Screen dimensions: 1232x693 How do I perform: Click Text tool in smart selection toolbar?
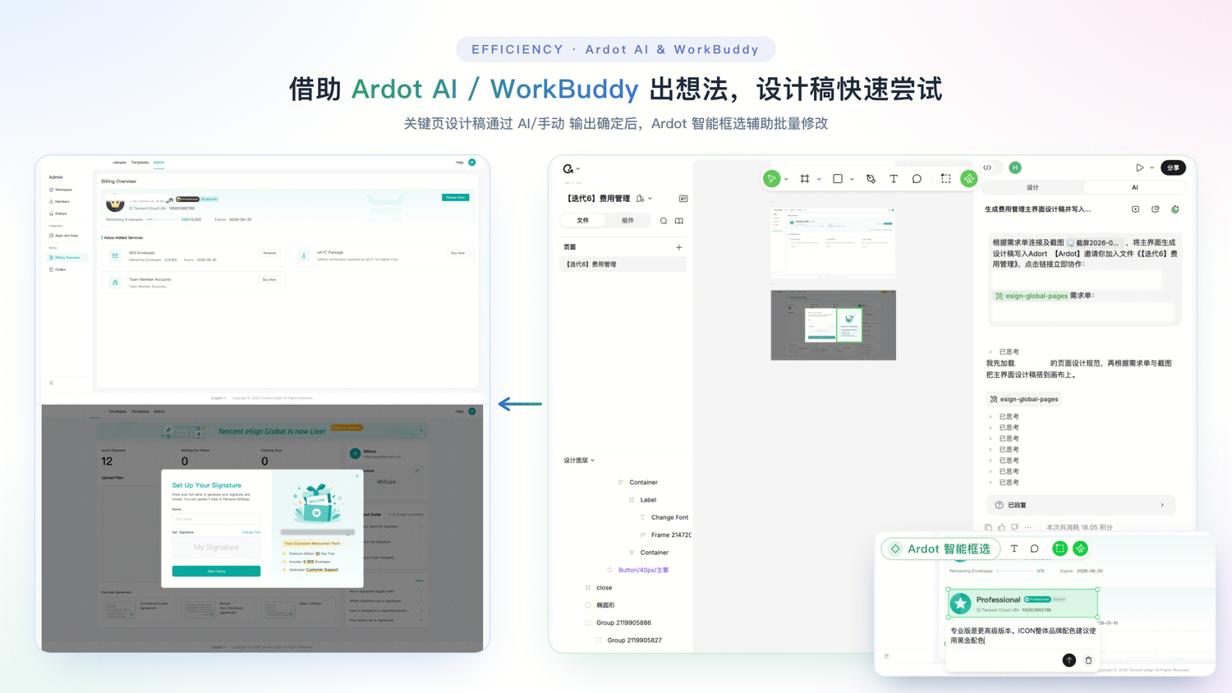[1014, 548]
